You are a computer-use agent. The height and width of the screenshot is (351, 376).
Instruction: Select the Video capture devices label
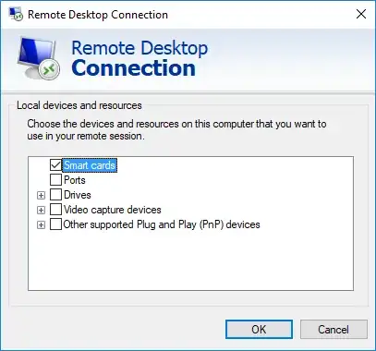coord(112,210)
